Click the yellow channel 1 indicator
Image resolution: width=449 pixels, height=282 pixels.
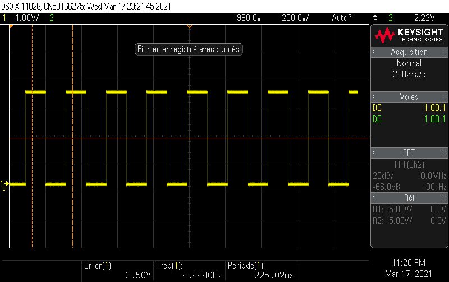point(5,18)
